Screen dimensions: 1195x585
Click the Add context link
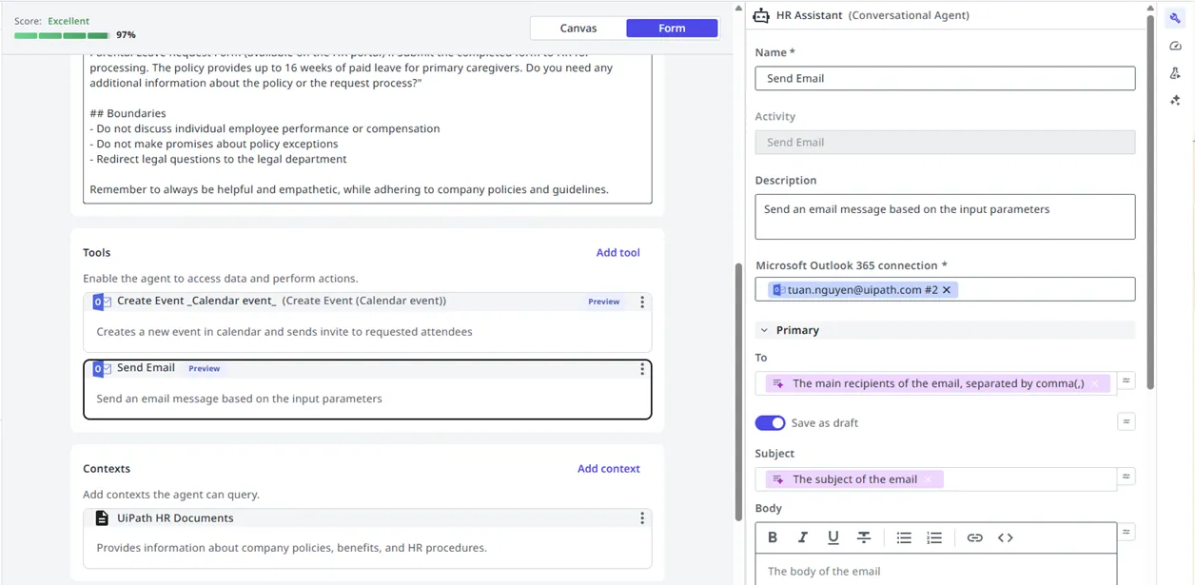pos(608,469)
